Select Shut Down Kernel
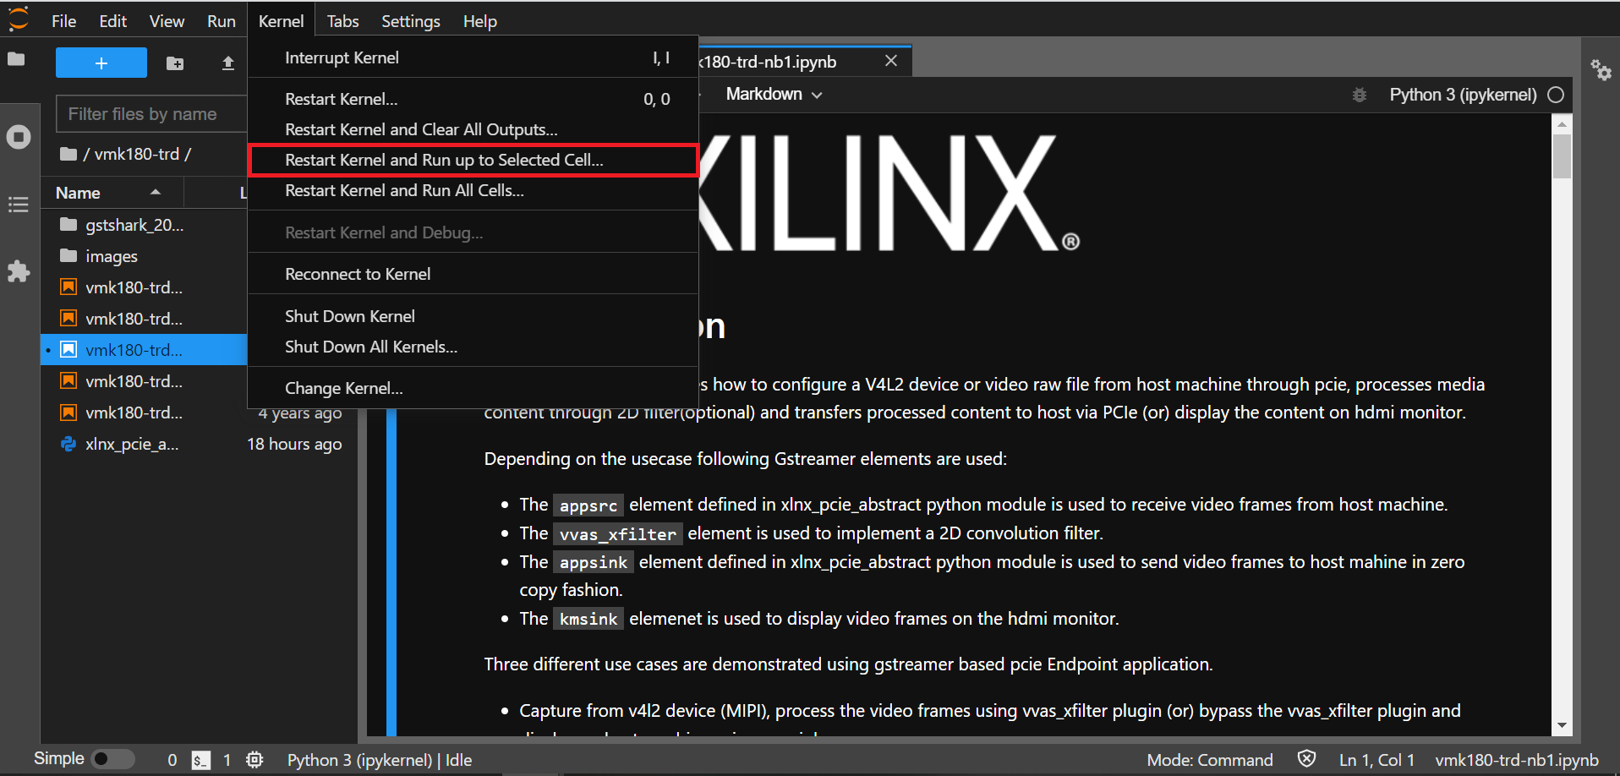This screenshot has width=1620, height=776. [x=473, y=316]
